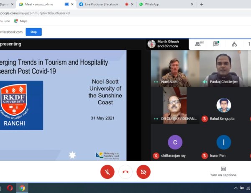Open the participants list showing 101

[x=199, y=44]
